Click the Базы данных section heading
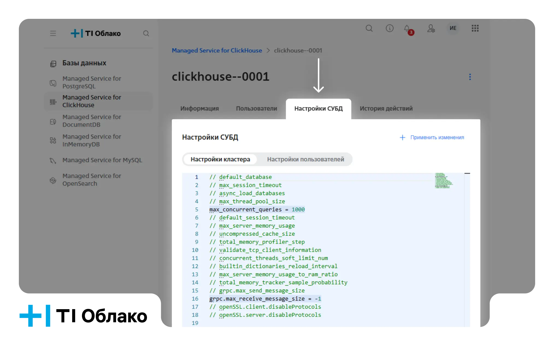 pos(84,63)
